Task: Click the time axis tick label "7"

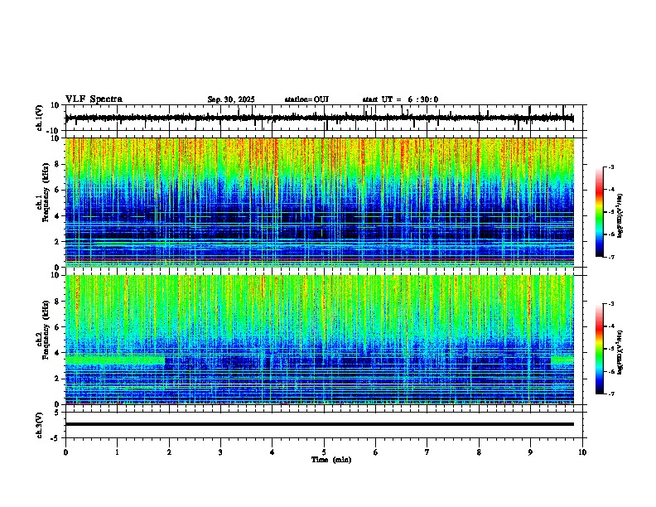Action: coord(427,452)
